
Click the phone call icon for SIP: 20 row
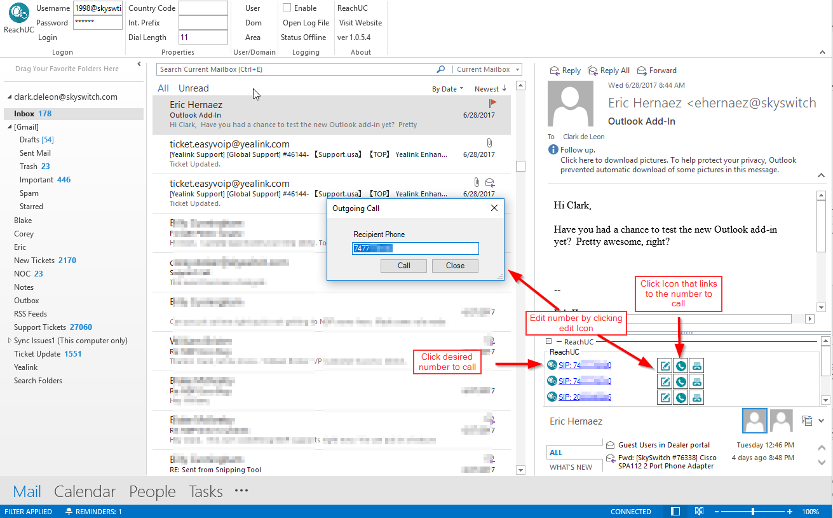point(681,397)
